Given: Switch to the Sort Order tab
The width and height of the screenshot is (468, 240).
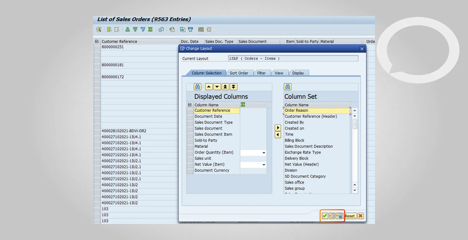Looking at the screenshot, I should (239, 73).
